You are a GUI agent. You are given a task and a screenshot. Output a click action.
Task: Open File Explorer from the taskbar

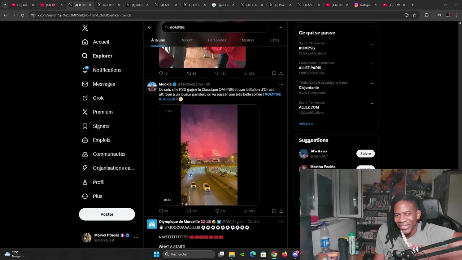click(x=232, y=254)
